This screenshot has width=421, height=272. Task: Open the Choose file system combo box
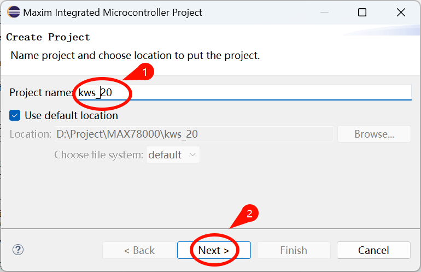point(173,155)
